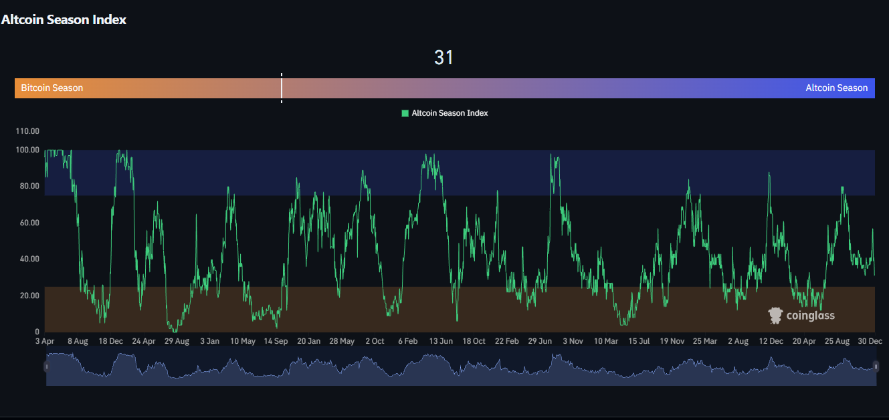Click the coinglass watermark text
Viewport: 889px width, 420px height.
[x=810, y=316]
